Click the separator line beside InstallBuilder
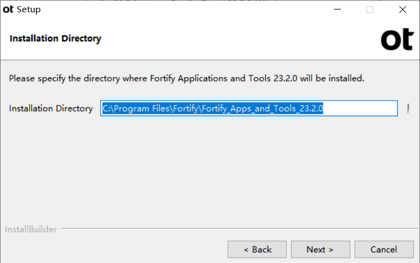 [240, 228]
